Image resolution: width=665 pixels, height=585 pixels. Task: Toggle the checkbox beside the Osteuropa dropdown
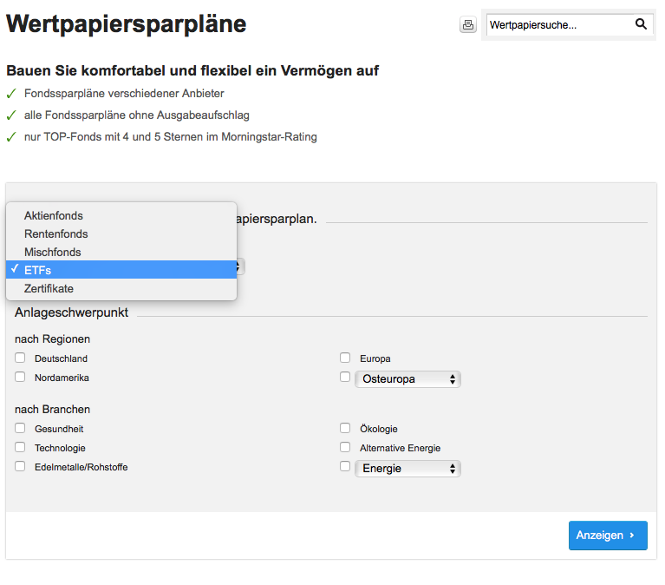(x=345, y=378)
